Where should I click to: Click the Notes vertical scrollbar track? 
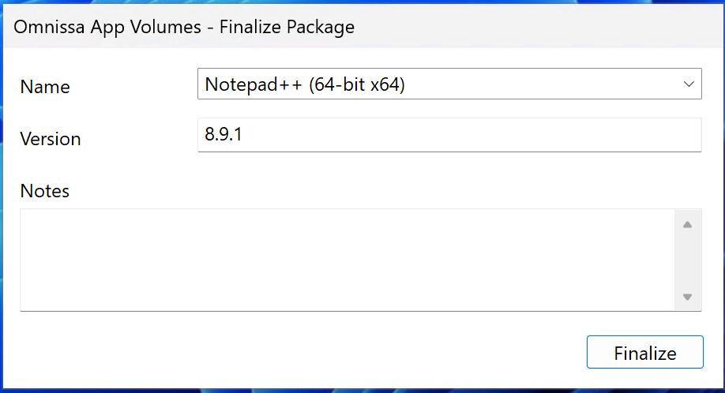(688, 260)
